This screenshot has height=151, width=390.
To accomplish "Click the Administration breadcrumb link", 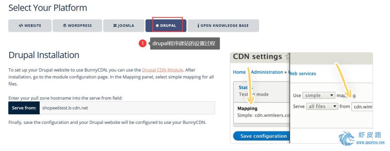I will point(267,72).
